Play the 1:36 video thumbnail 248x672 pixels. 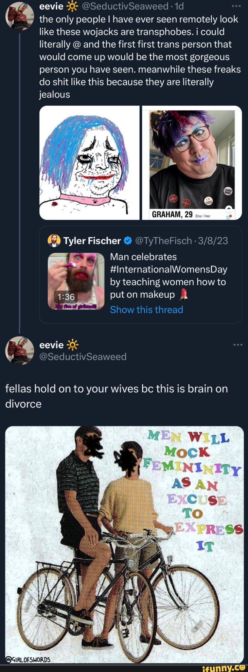[76, 281]
